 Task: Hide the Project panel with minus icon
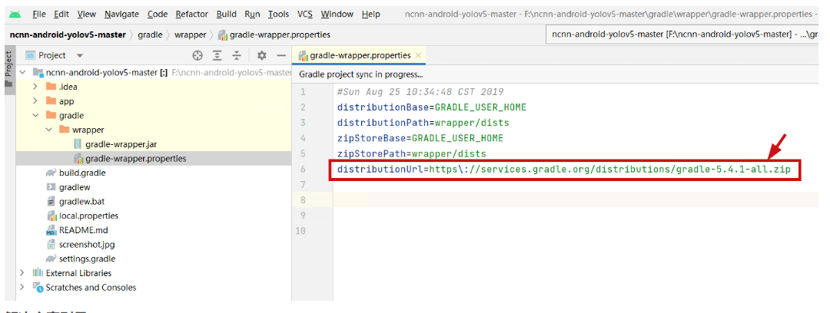coord(281,55)
